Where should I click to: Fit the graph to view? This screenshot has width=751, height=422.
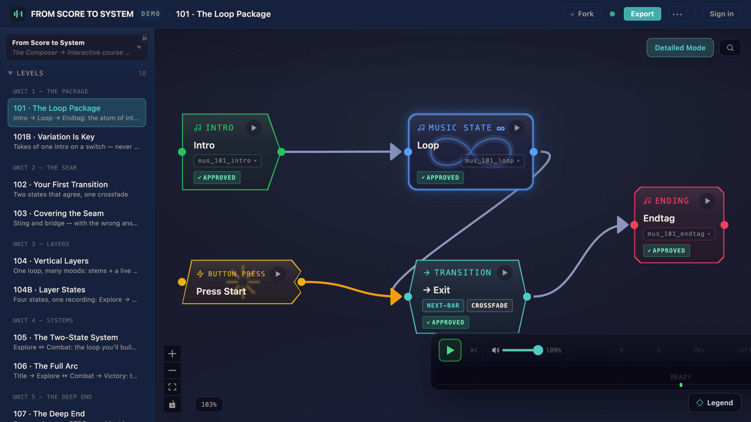click(x=172, y=387)
